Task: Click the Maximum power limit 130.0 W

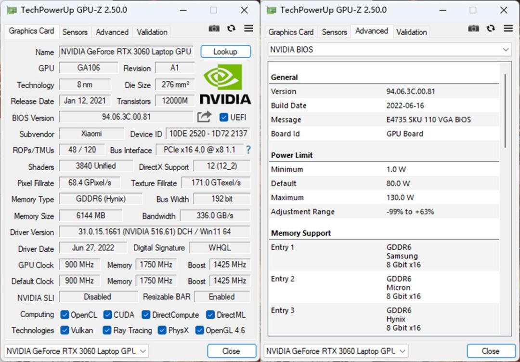Action: tap(400, 198)
